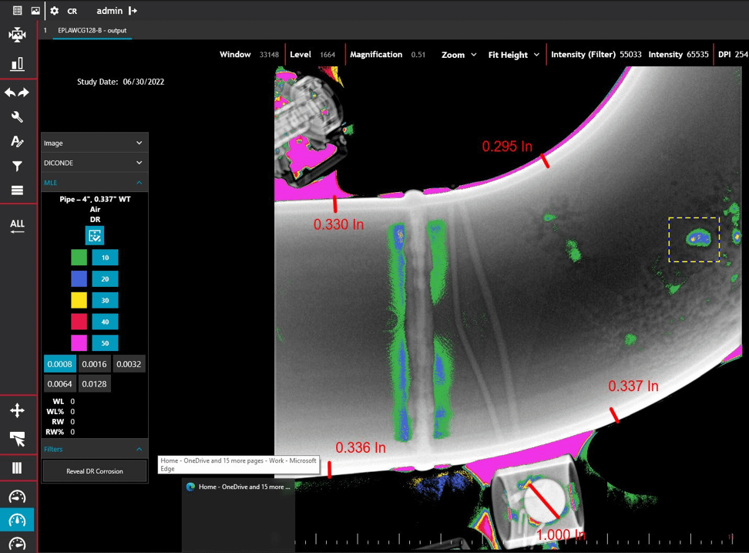Open the Fit Height dropdown
The height and width of the screenshot is (553, 749).
(513, 55)
